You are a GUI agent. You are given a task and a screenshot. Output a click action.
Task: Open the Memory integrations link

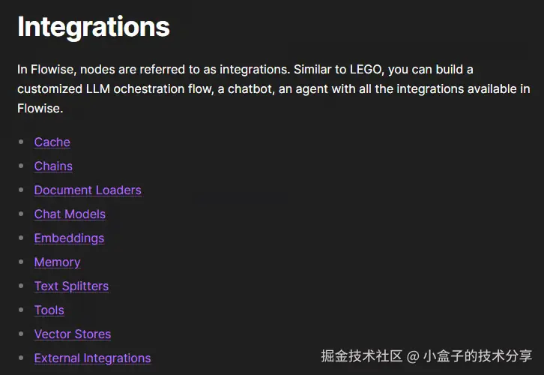tap(57, 262)
